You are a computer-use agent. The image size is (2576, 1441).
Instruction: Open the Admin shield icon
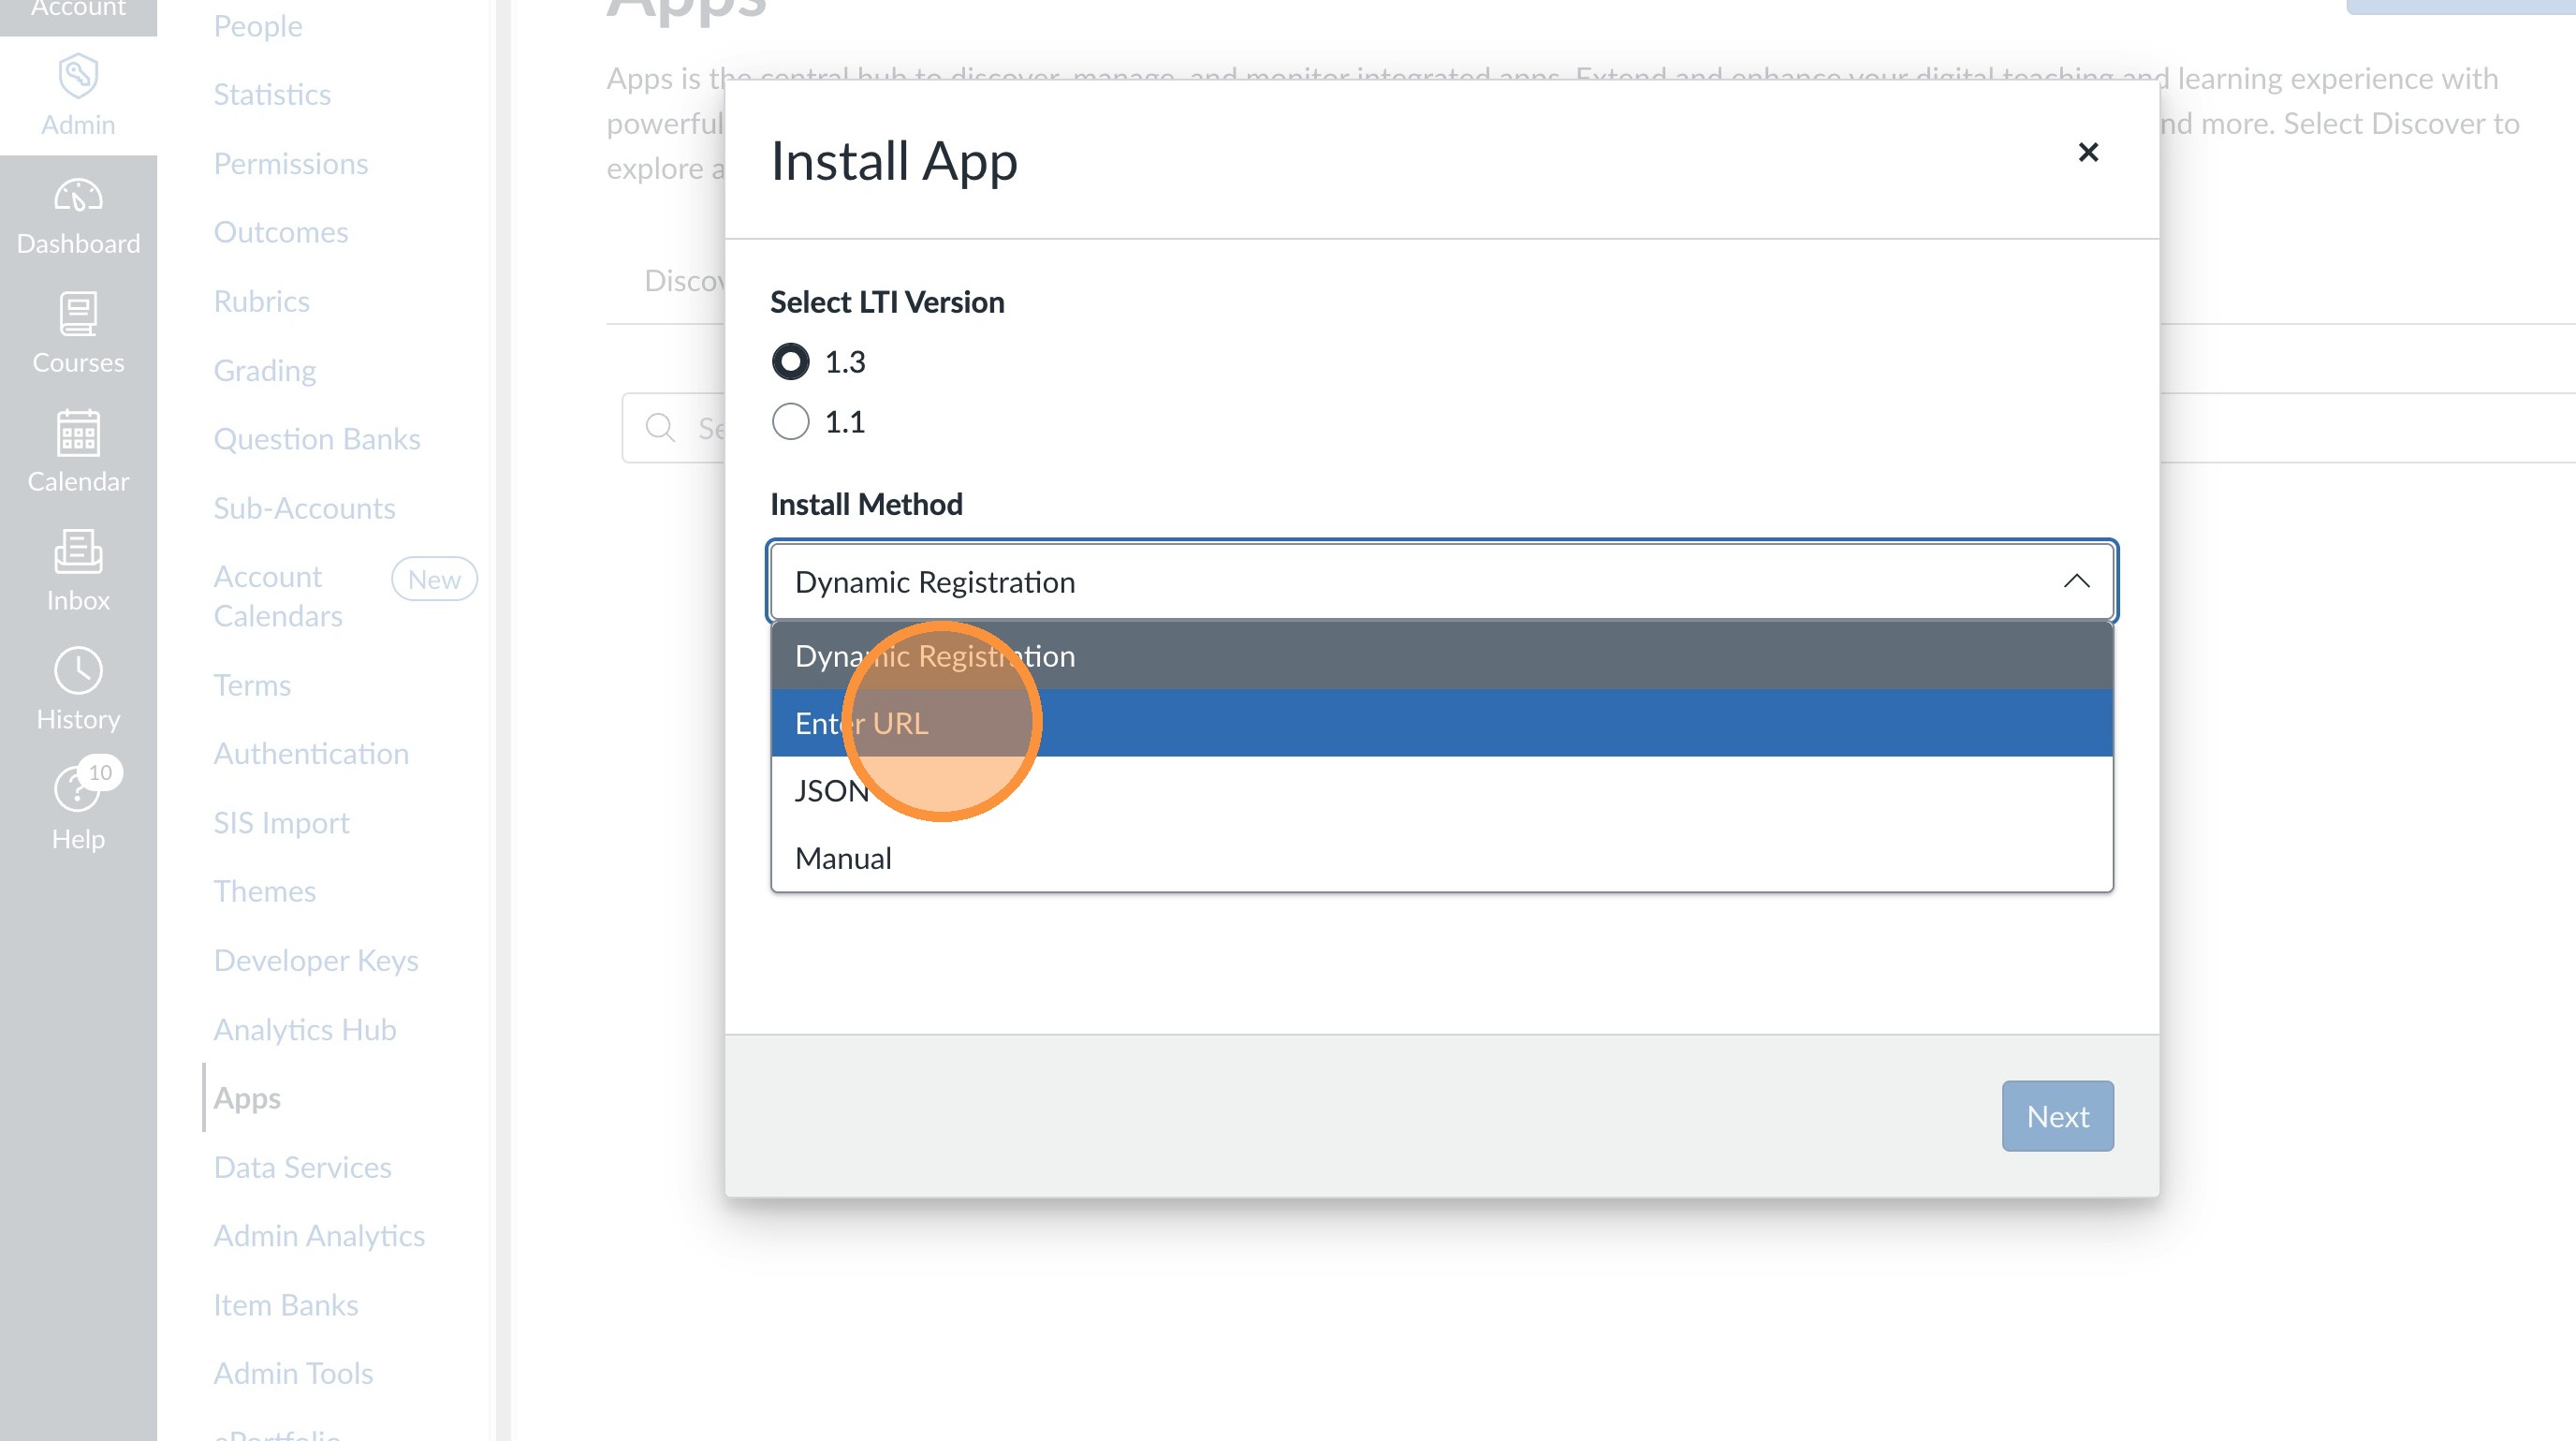tap(78, 77)
